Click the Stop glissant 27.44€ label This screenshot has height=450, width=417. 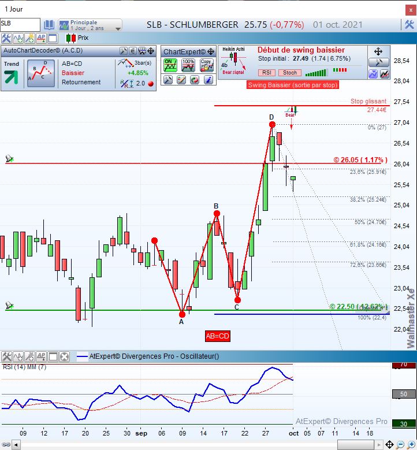(x=369, y=105)
